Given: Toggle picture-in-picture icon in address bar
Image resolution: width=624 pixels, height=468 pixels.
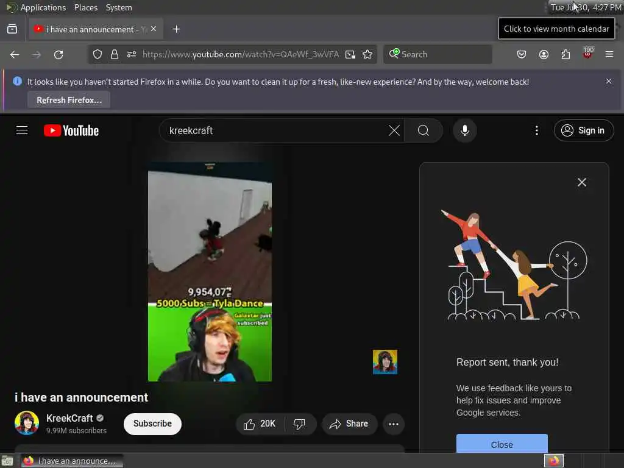Looking at the screenshot, I should click(350, 54).
